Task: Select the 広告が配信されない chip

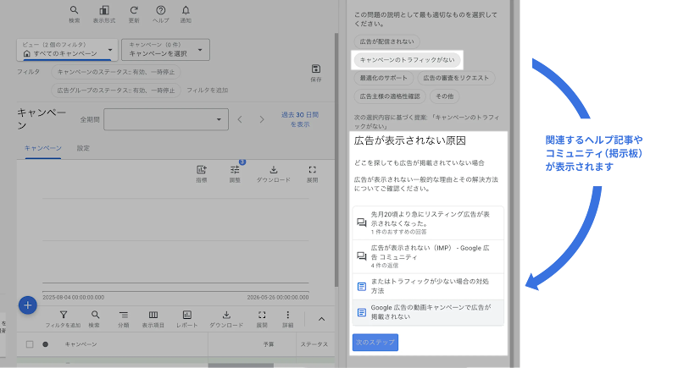Action: pyautogui.click(x=387, y=41)
